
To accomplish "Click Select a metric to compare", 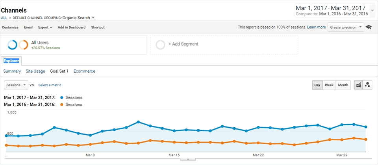I will 50,85.
